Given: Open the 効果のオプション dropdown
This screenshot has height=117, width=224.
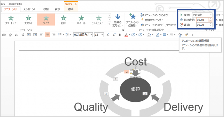Looking at the screenshot, I should [118, 20].
